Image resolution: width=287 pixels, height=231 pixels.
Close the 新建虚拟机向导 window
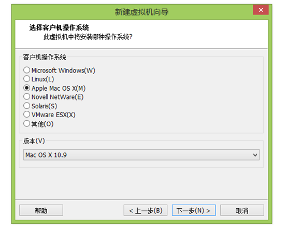click(261, 10)
